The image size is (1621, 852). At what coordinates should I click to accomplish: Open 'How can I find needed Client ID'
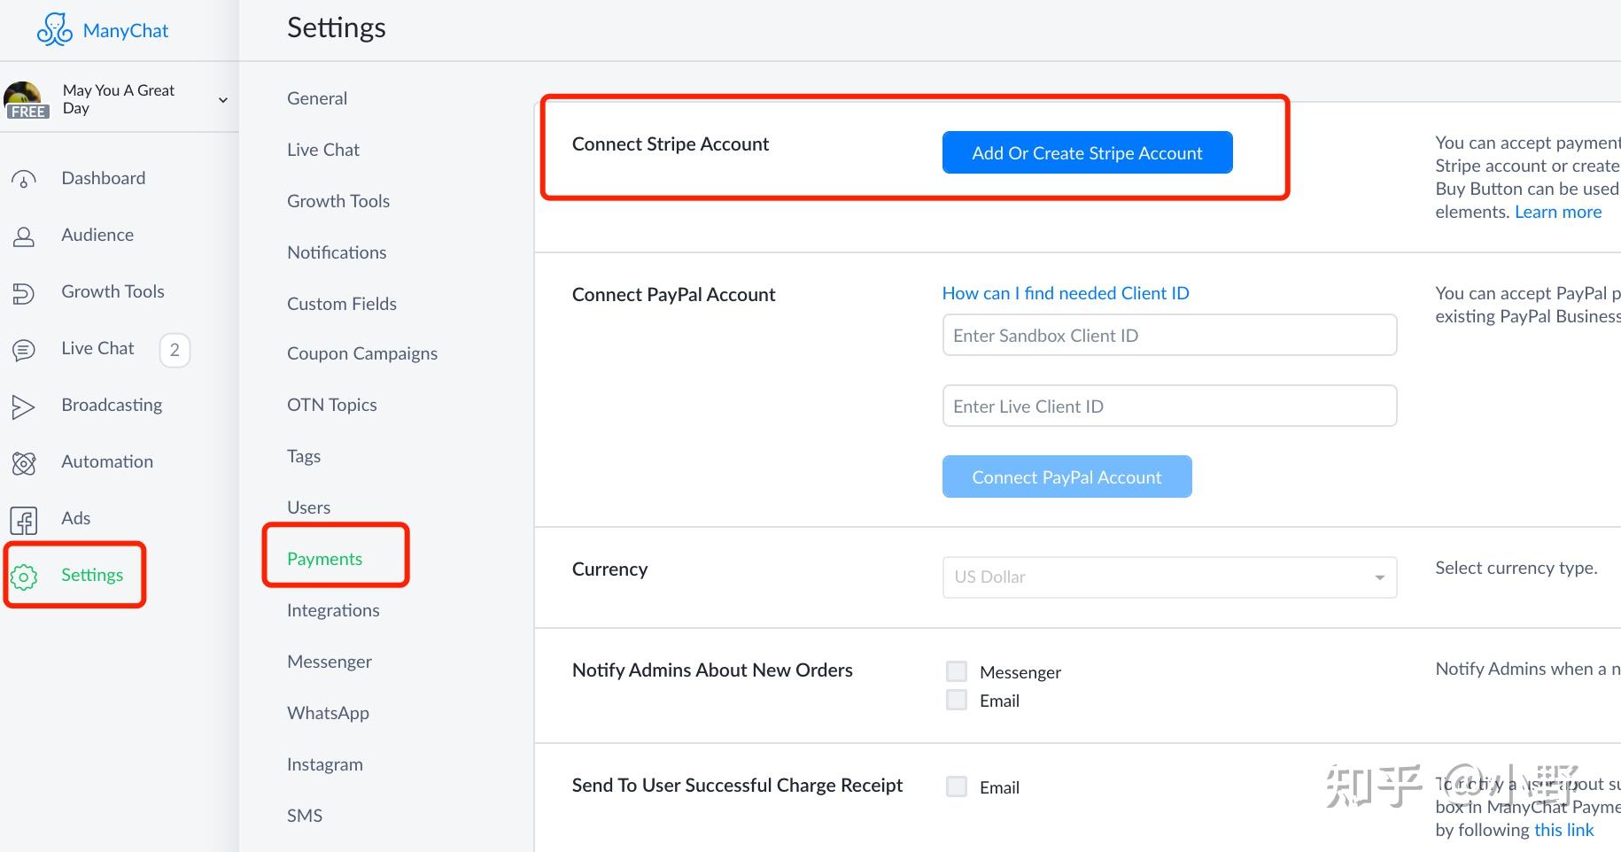1066,293
